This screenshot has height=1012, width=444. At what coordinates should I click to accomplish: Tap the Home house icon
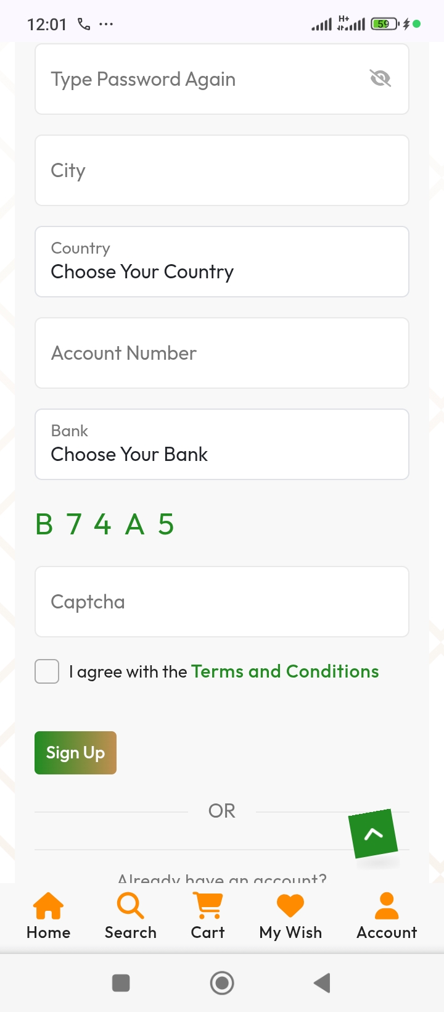click(48, 906)
